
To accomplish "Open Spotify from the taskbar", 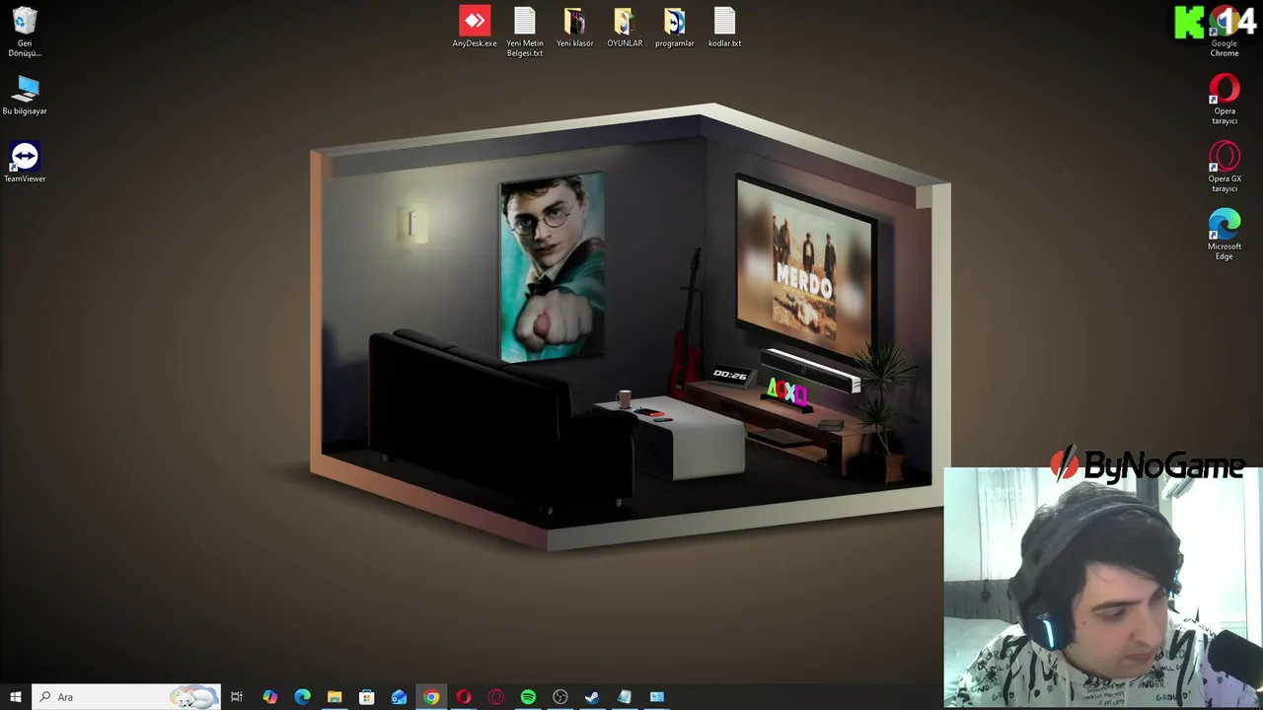I will click(528, 697).
